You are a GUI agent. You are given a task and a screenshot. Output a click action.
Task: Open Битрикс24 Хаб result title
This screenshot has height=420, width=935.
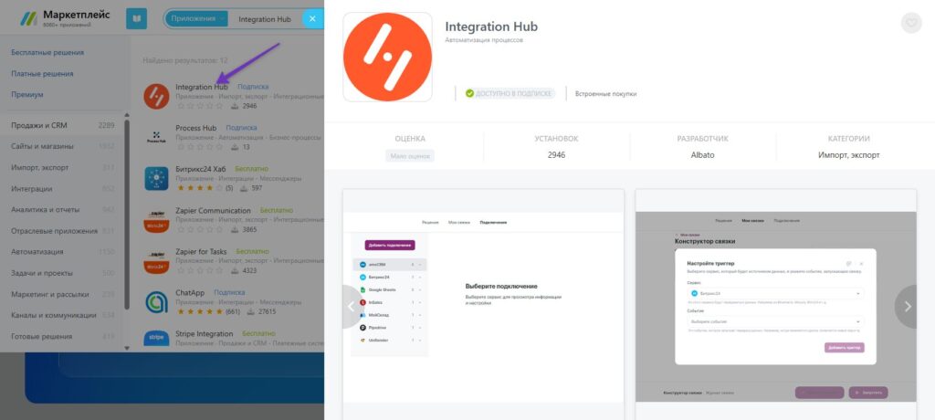pos(200,170)
